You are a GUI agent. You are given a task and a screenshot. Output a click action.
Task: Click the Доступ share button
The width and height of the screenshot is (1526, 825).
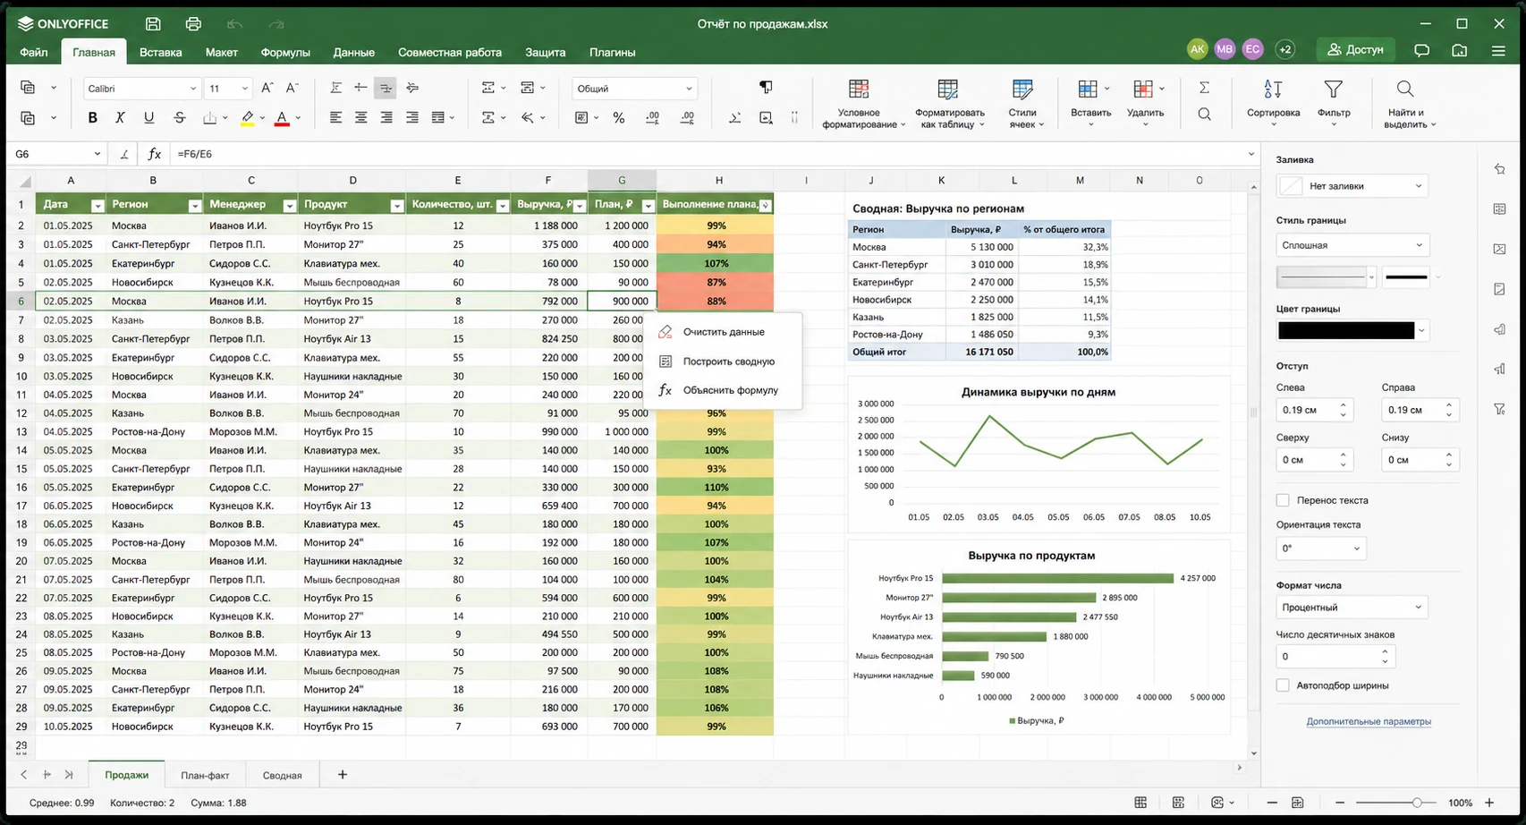click(1356, 50)
